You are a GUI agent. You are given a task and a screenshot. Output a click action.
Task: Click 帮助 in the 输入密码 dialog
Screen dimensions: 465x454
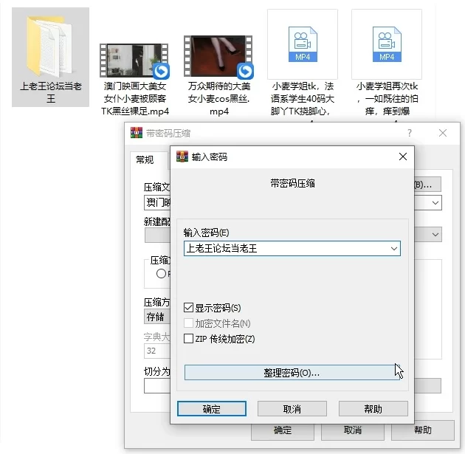(373, 409)
